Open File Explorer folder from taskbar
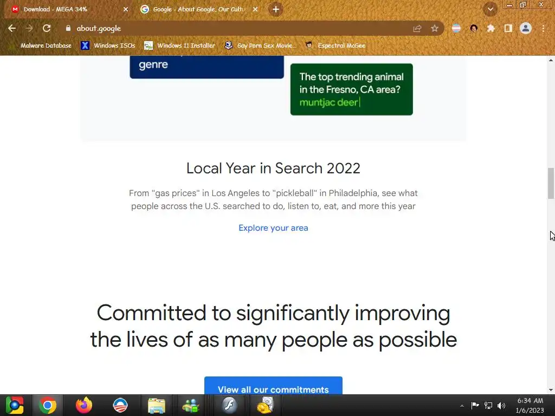 [x=157, y=405]
